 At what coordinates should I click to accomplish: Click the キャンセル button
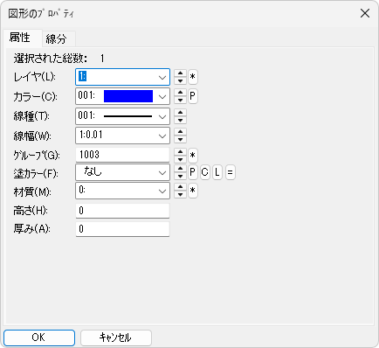pyautogui.click(x=116, y=338)
